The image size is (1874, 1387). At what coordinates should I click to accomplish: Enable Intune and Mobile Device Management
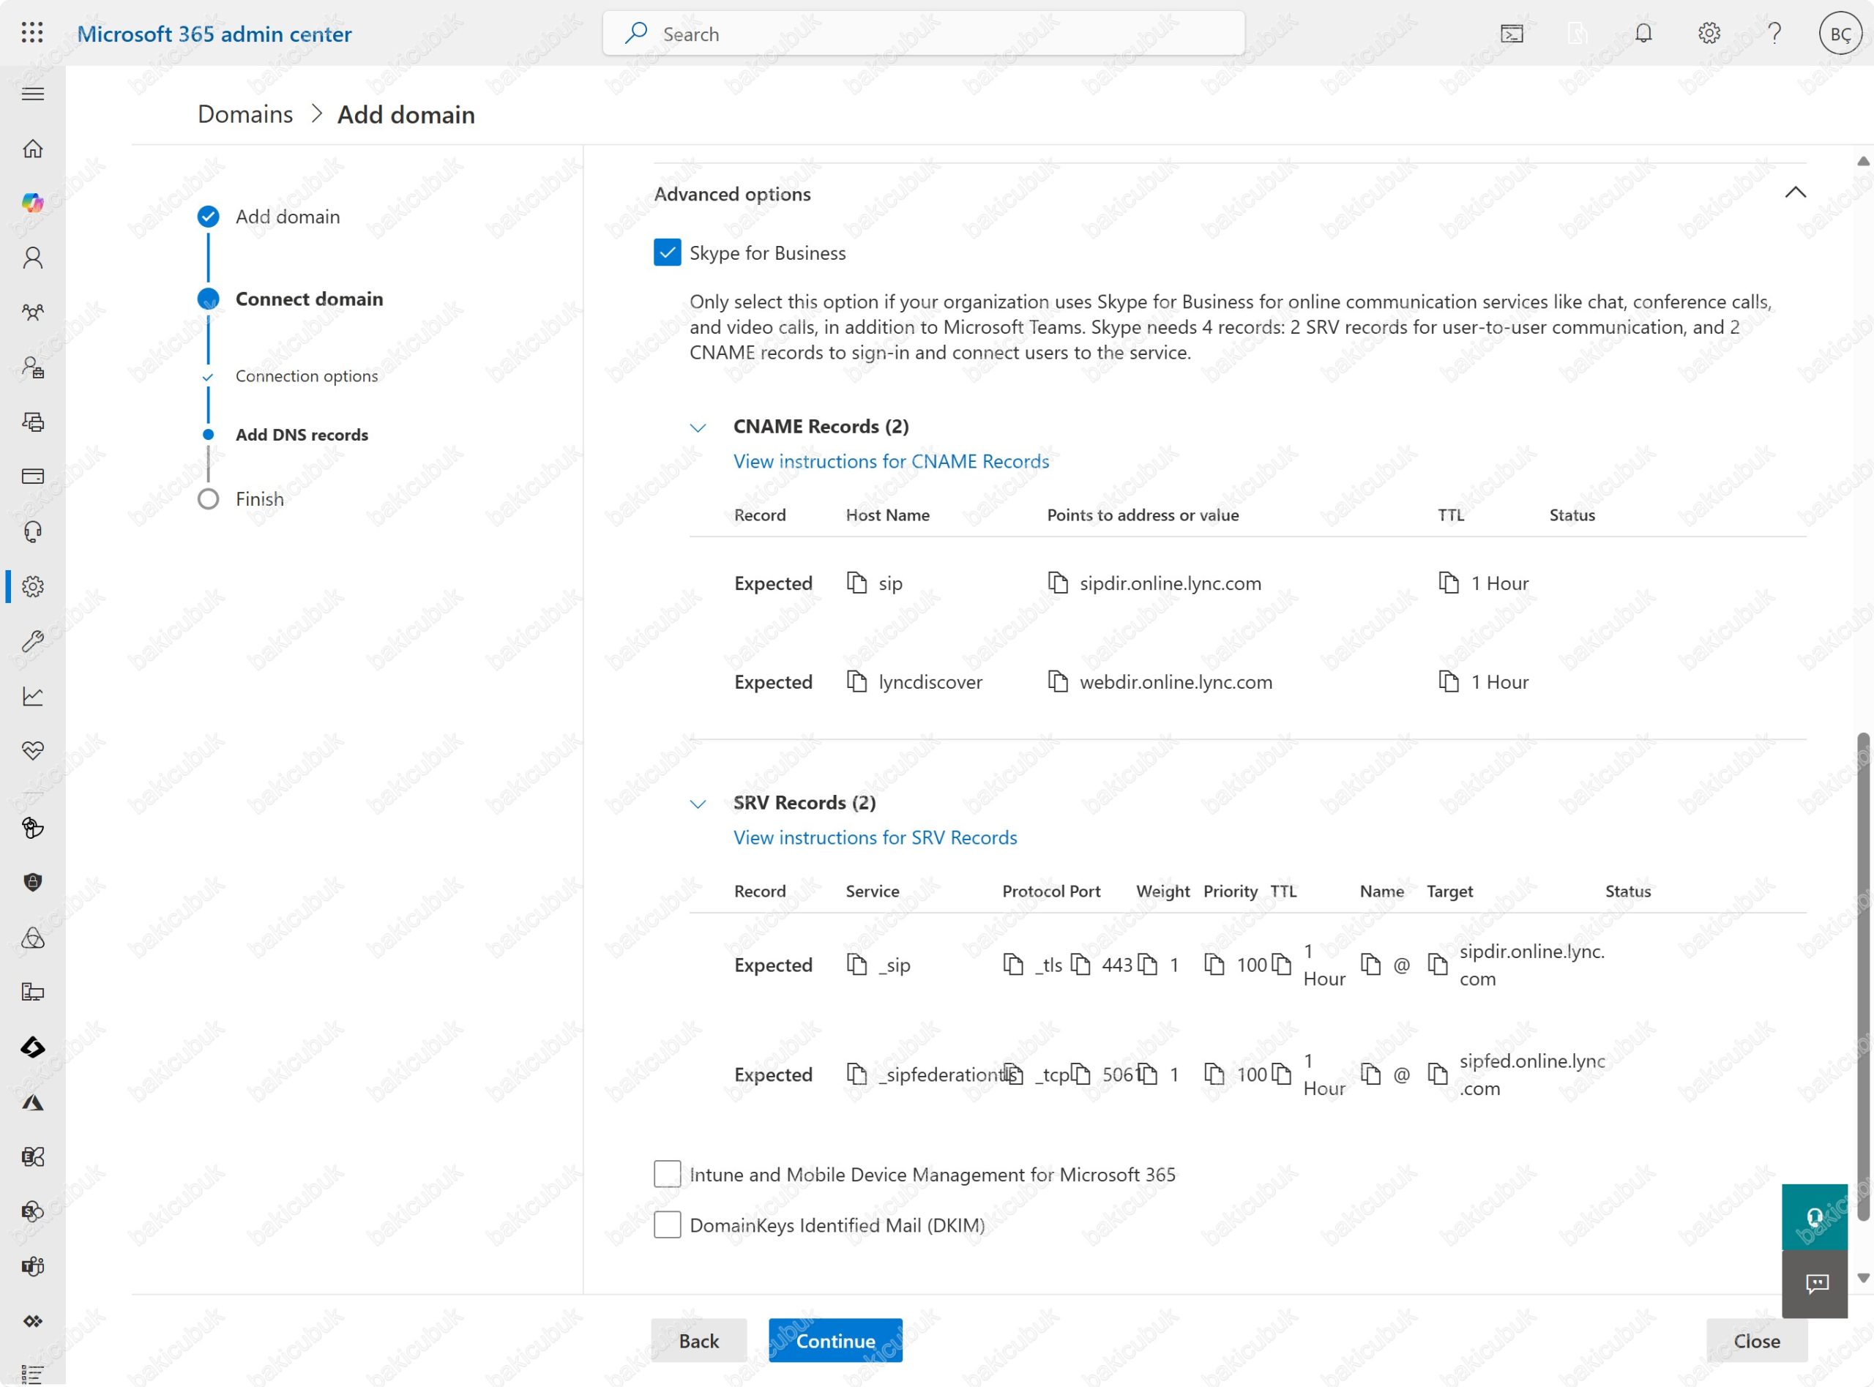click(668, 1174)
